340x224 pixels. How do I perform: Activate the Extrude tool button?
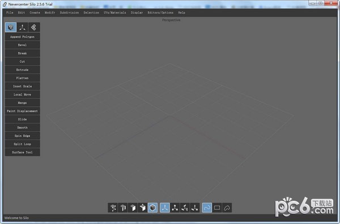click(22, 70)
